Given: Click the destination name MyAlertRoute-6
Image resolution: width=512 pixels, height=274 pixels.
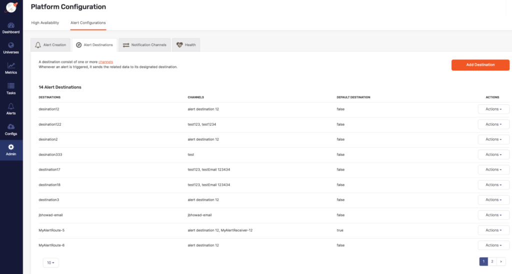Looking at the screenshot, I should coord(51,246).
